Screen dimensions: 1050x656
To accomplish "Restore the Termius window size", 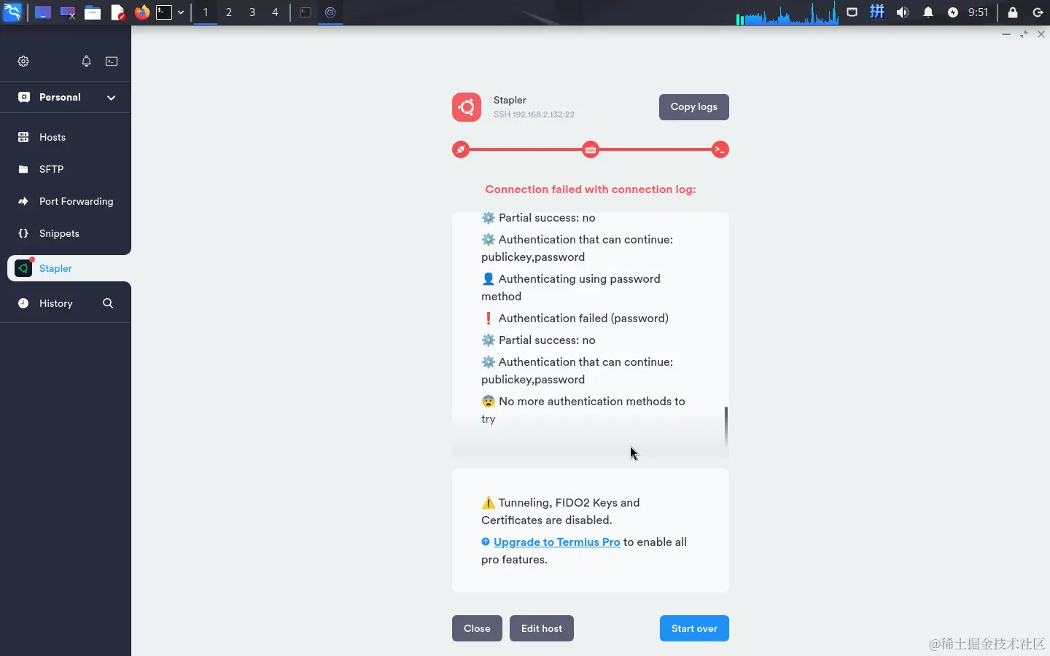I will 1024,34.
